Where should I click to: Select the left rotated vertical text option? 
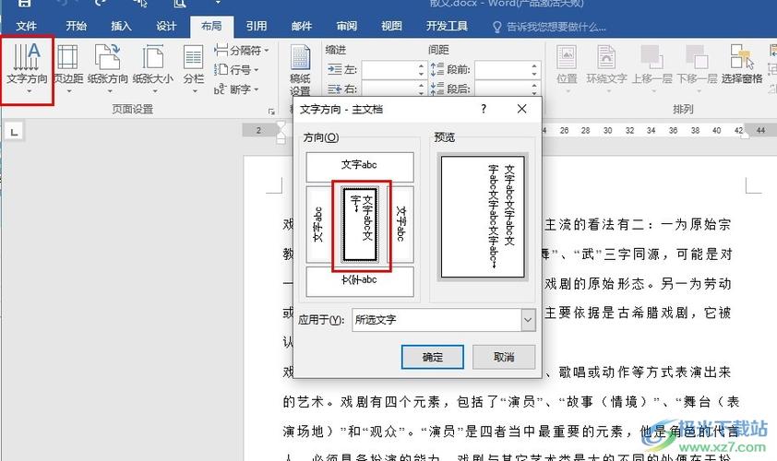pyautogui.click(x=318, y=225)
